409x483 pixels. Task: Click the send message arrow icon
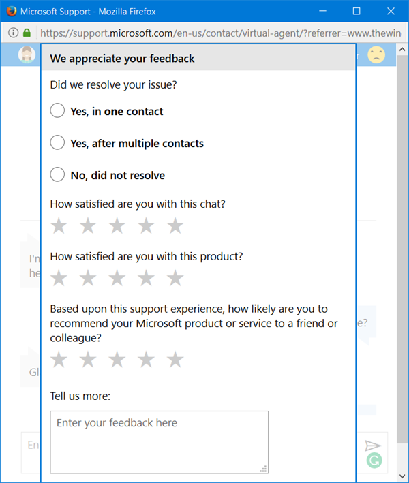pyautogui.click(x=372, y=446)
